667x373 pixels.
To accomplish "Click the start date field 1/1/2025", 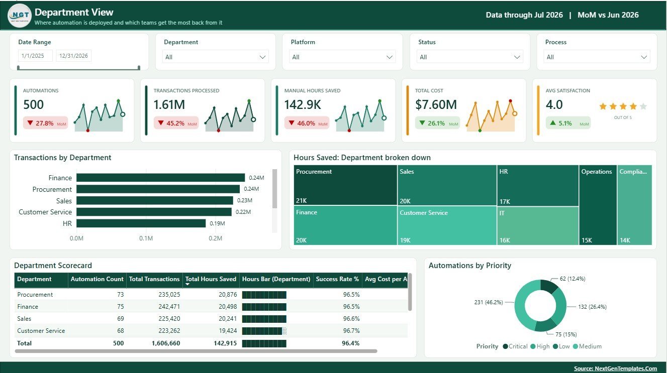I will 35,56.
